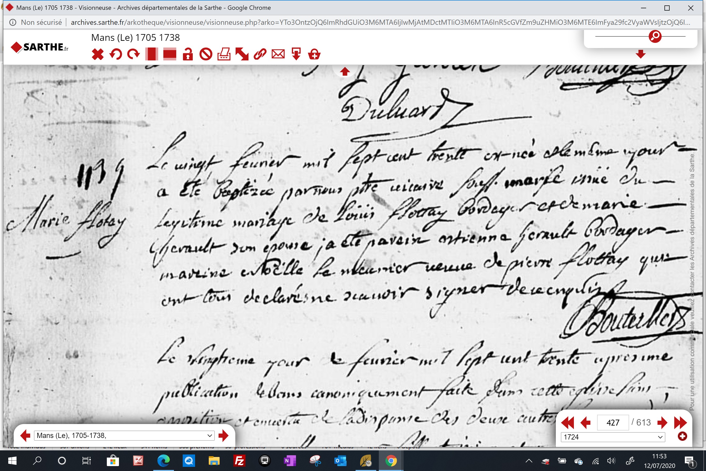Jump to the last page double arrow
This screenshot has width=706, height=471.
click(x=680, y=423)
